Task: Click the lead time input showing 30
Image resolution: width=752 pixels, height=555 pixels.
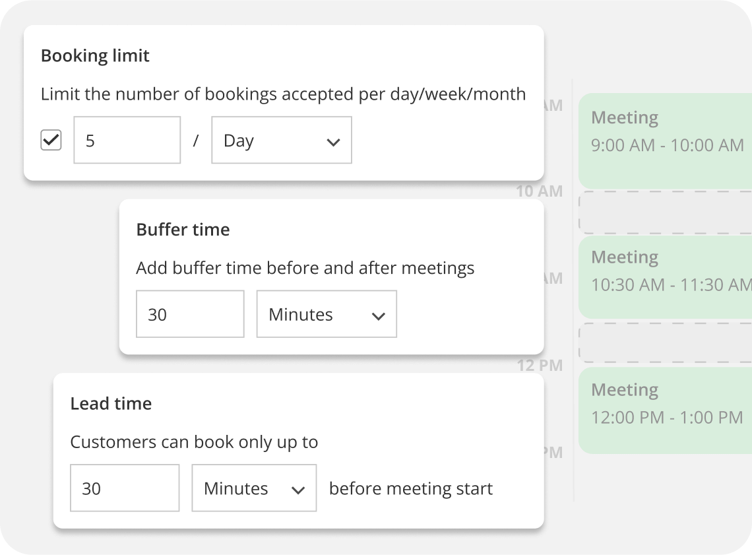Action: (x=124, y=488)
